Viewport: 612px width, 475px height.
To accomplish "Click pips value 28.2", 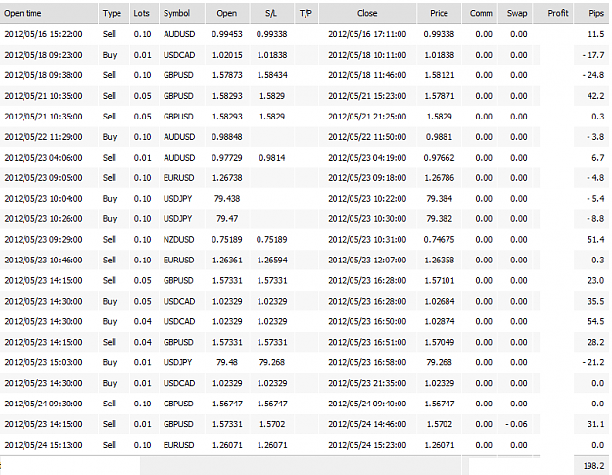I will pos(595,343).
